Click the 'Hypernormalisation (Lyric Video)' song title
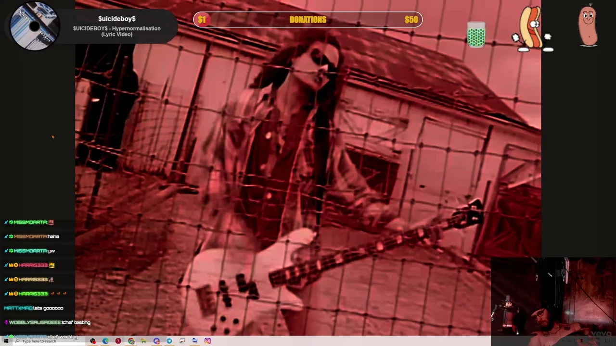 [117, 31]
